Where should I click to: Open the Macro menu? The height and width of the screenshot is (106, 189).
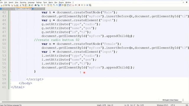point(51,2)
